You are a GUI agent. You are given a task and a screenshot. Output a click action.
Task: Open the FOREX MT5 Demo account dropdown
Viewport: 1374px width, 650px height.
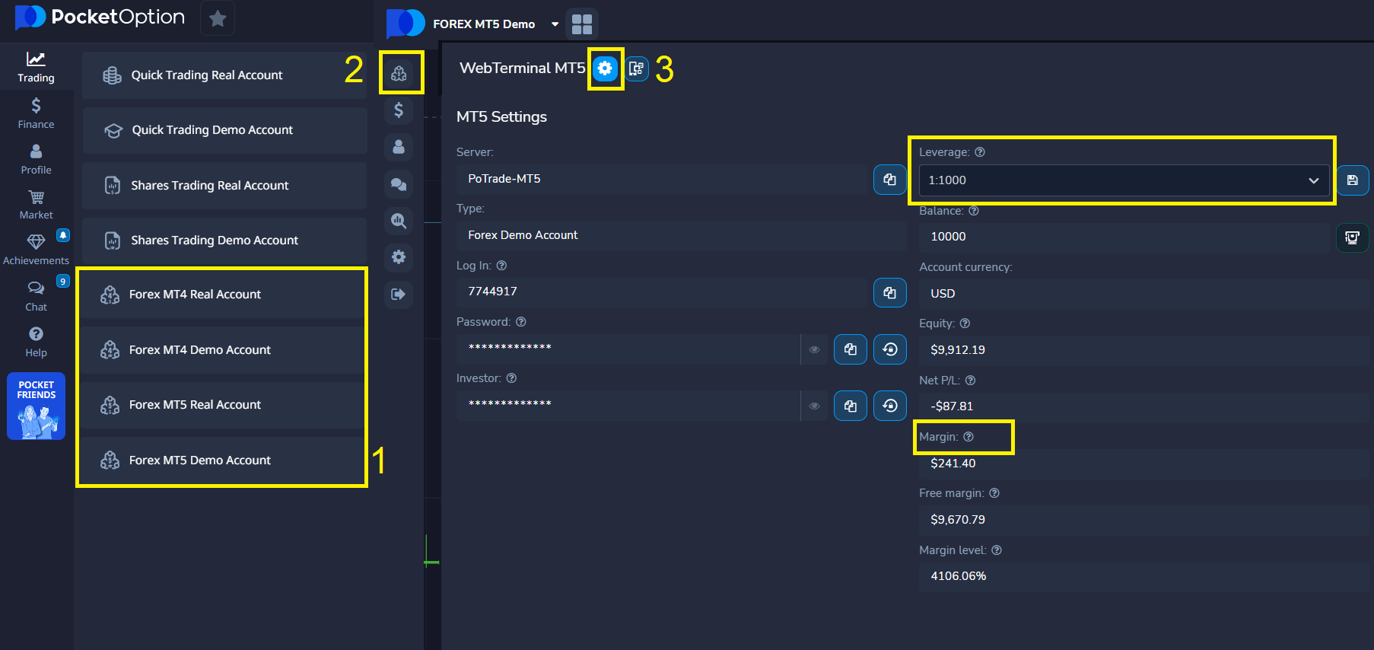coord(555,24)
